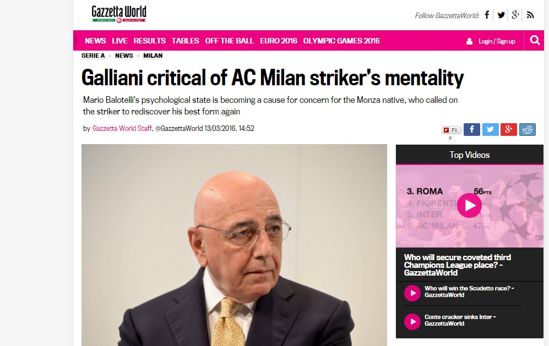Open Facebook icon in Follow GazzettaWorld header
Screen dimensions: 549x346
click(x=487, y=15)
